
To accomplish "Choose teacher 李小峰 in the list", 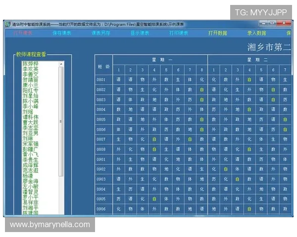I will click(x=31, y=107).
